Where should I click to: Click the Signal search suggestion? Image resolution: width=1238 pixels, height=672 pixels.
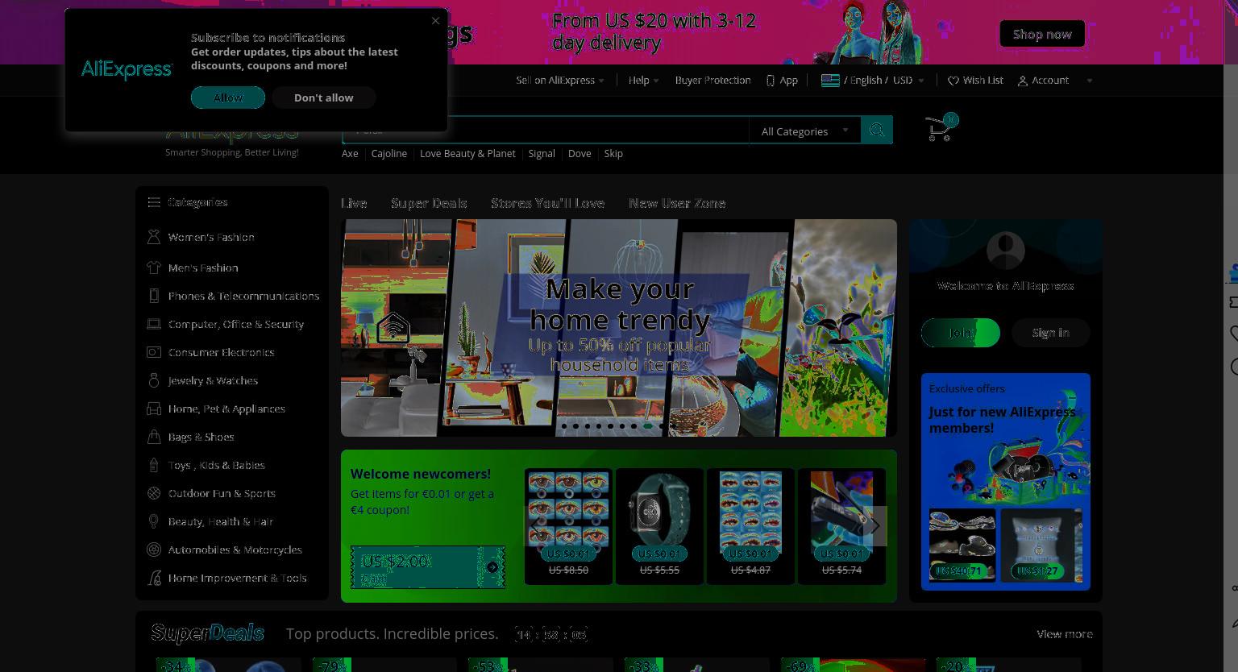(x=542, y=153)
